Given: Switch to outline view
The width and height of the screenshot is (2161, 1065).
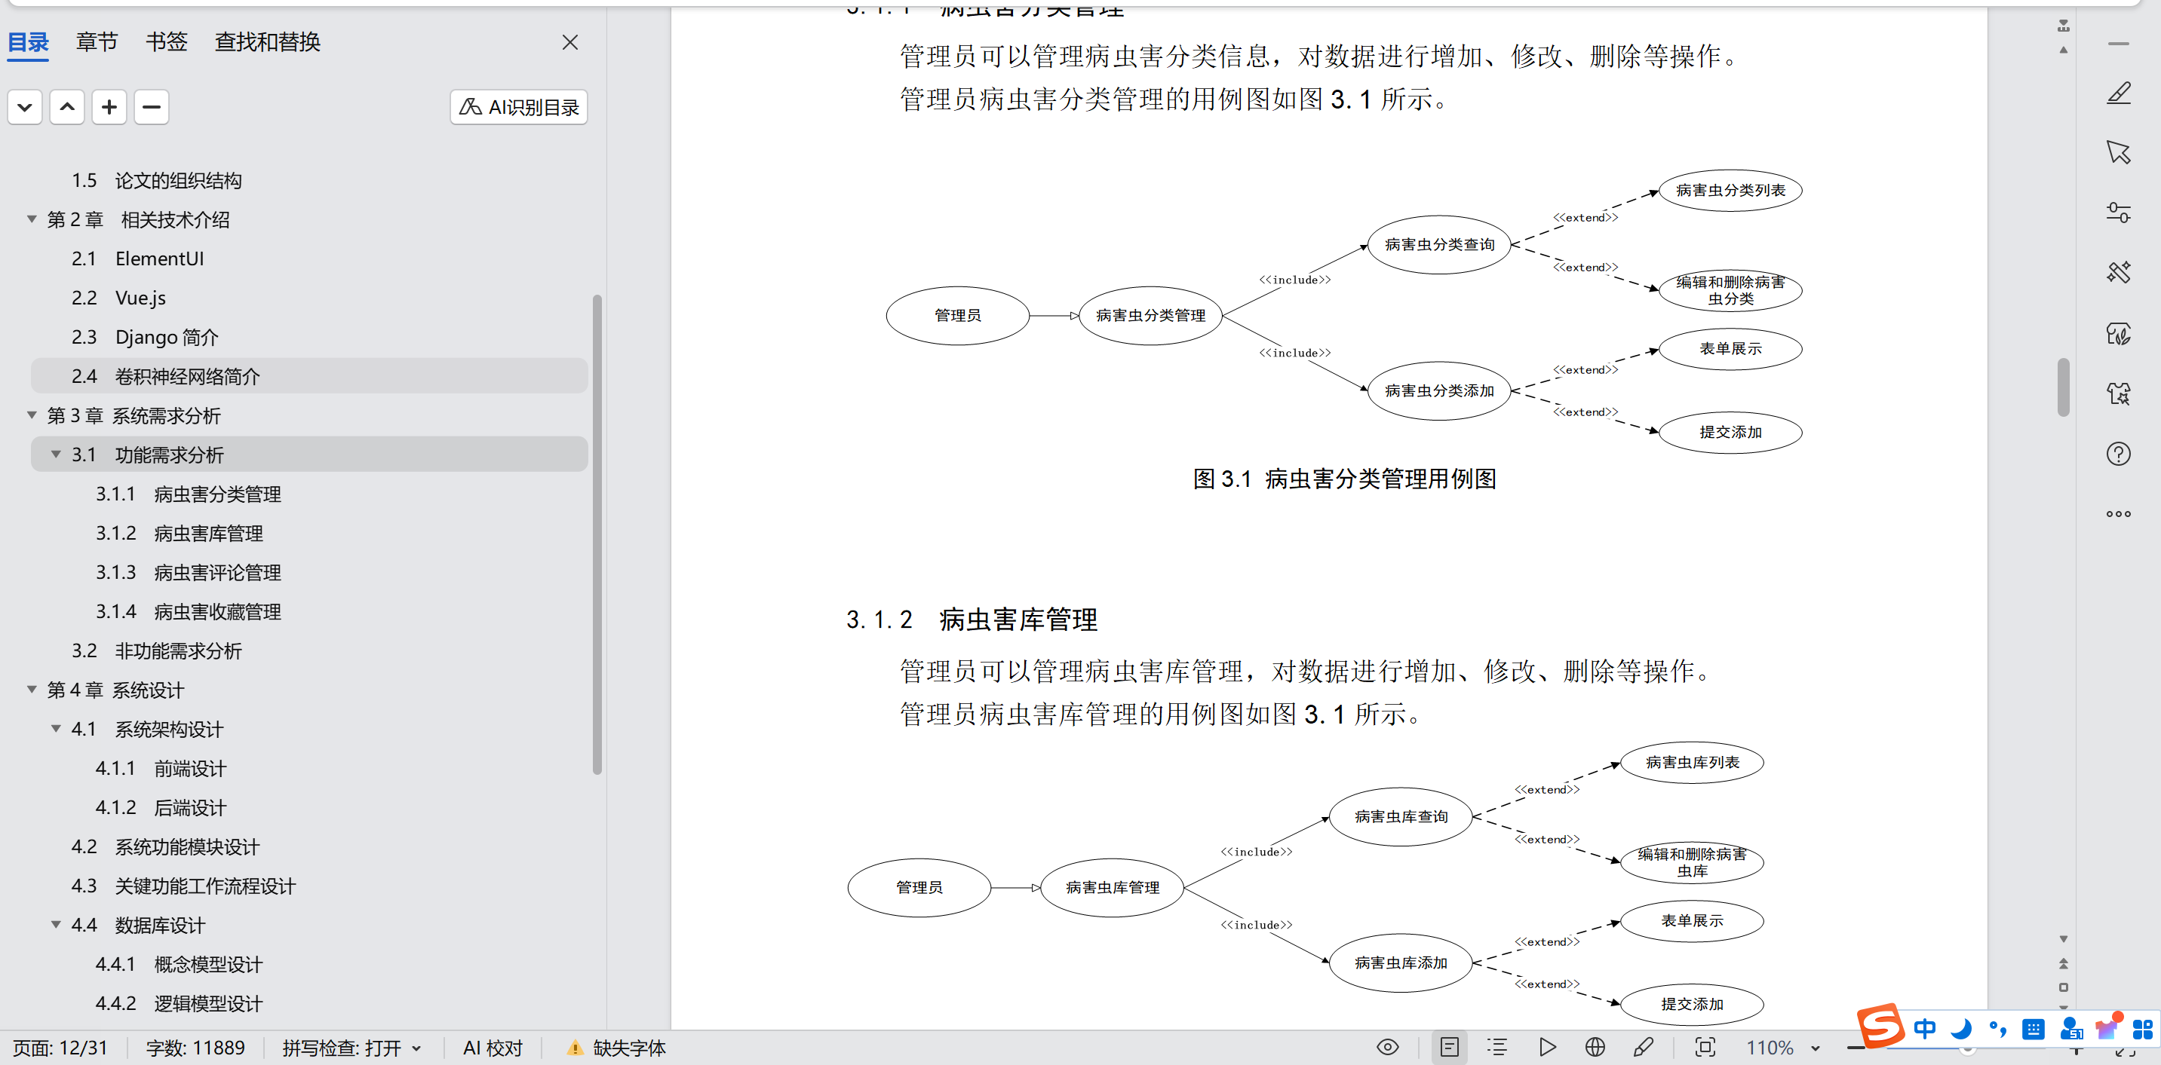Looking at the screenshot, I should [x=1497, y=1047].
